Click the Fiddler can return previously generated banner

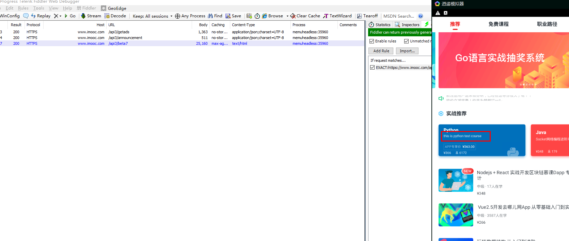pyautogui.click(x=400, y=32)
